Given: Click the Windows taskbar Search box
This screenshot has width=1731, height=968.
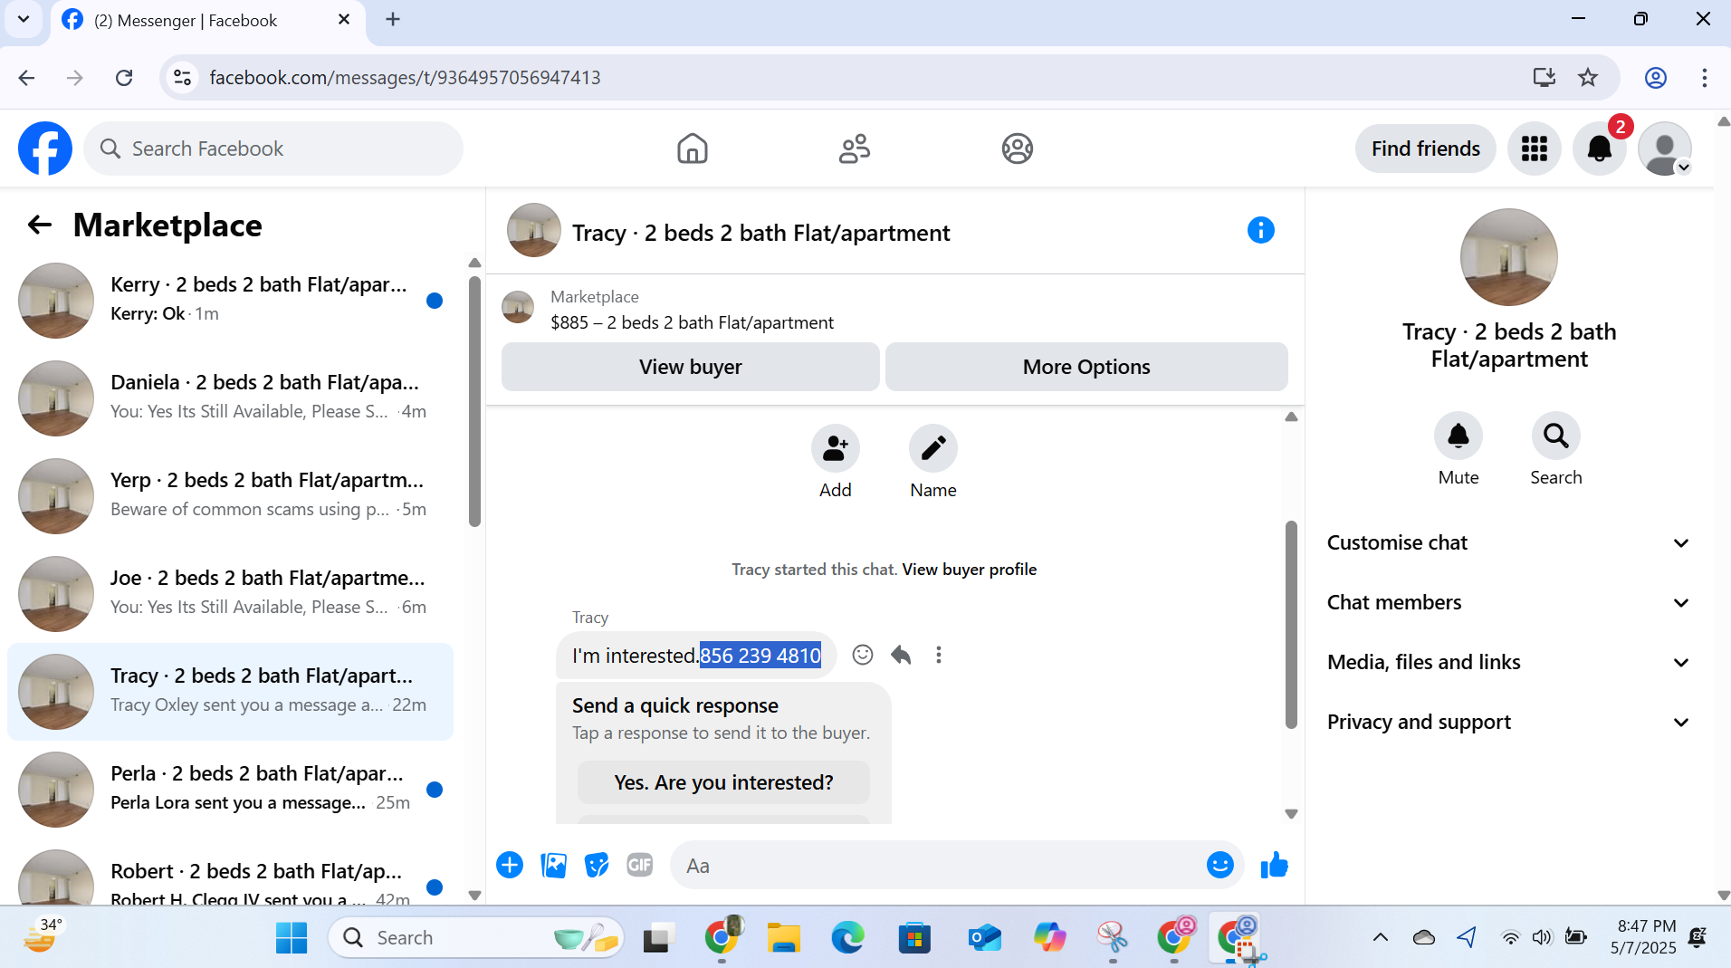Looking at the screenshot, I should tap(477, 938).
